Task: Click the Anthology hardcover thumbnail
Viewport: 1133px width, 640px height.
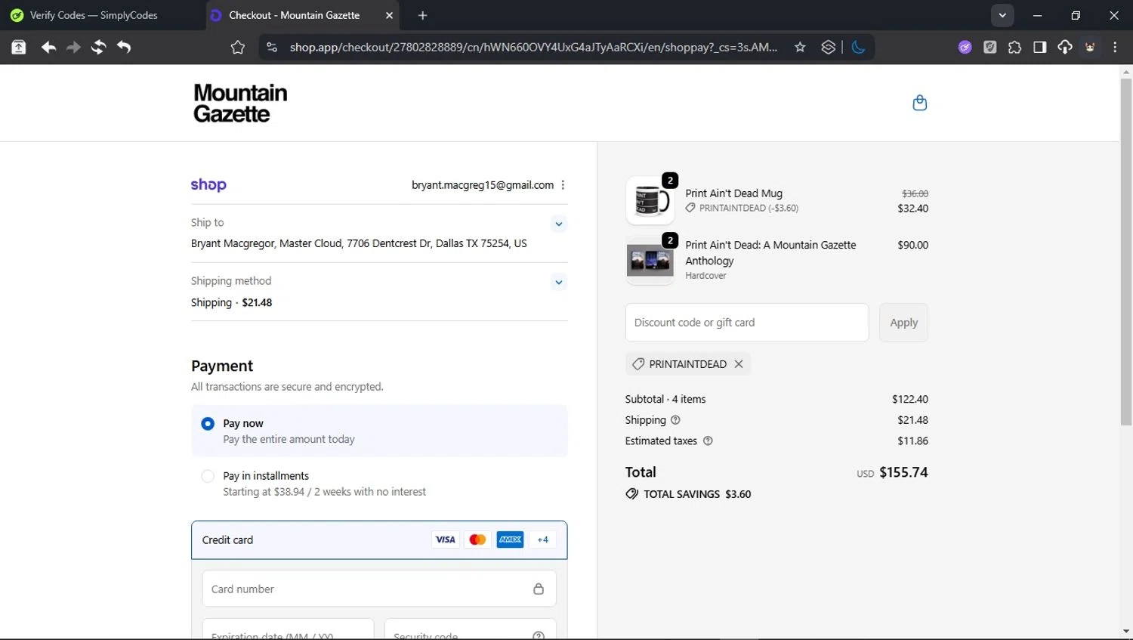Action: click(650, 261)
